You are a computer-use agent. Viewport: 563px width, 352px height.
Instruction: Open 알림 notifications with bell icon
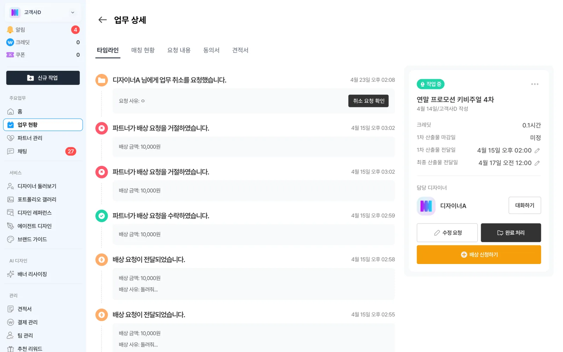[x=43, y=30]
